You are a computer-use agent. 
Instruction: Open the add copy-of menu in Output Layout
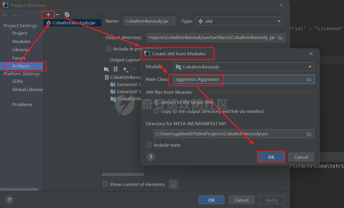pos(125,69)
